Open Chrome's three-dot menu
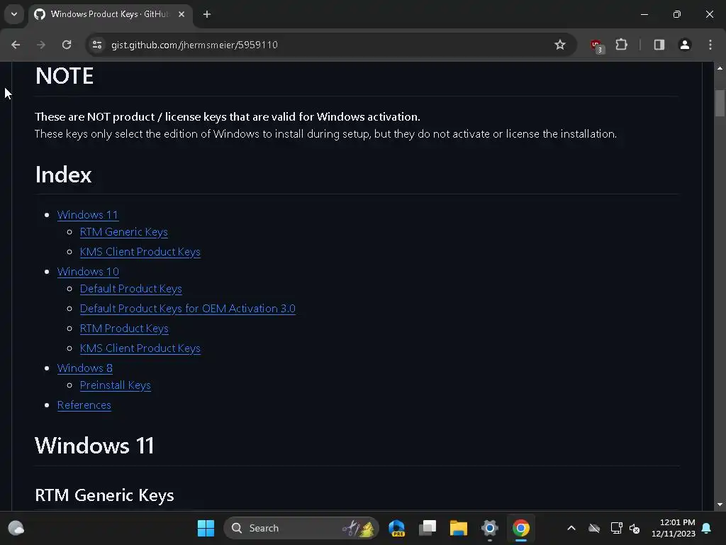Image resolution: width=726 pixels, height=545 pixels. 710,45
